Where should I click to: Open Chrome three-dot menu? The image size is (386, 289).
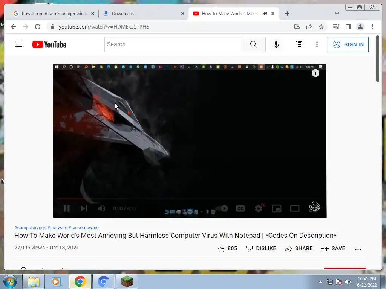(x=372, y=27)
